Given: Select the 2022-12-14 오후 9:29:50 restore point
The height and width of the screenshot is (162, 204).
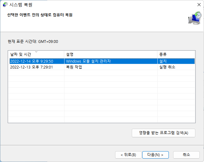Looking at the screenshot, I should point(102,61).
